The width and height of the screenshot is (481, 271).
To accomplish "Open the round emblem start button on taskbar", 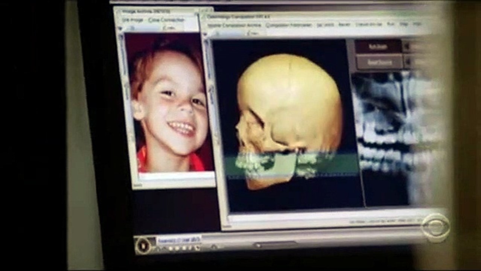I will 143,245.
